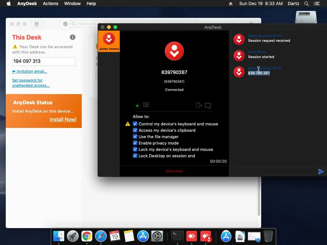Click the 639790267 remote ID text

point(174,72)
